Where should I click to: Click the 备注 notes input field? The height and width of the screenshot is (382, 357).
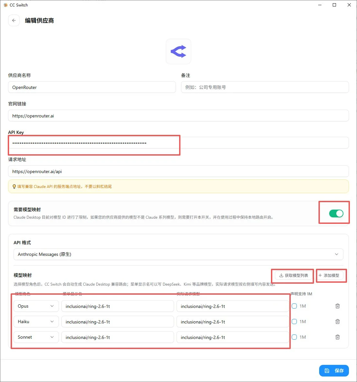[265, 87]
